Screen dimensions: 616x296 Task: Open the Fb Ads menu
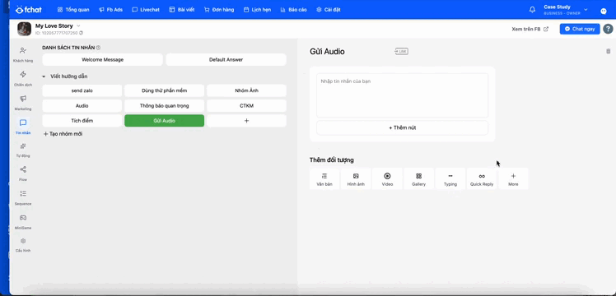111,10
